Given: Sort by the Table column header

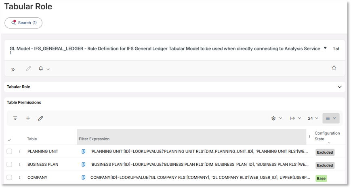Looking at the screenshot, I should tap(32, 139).
